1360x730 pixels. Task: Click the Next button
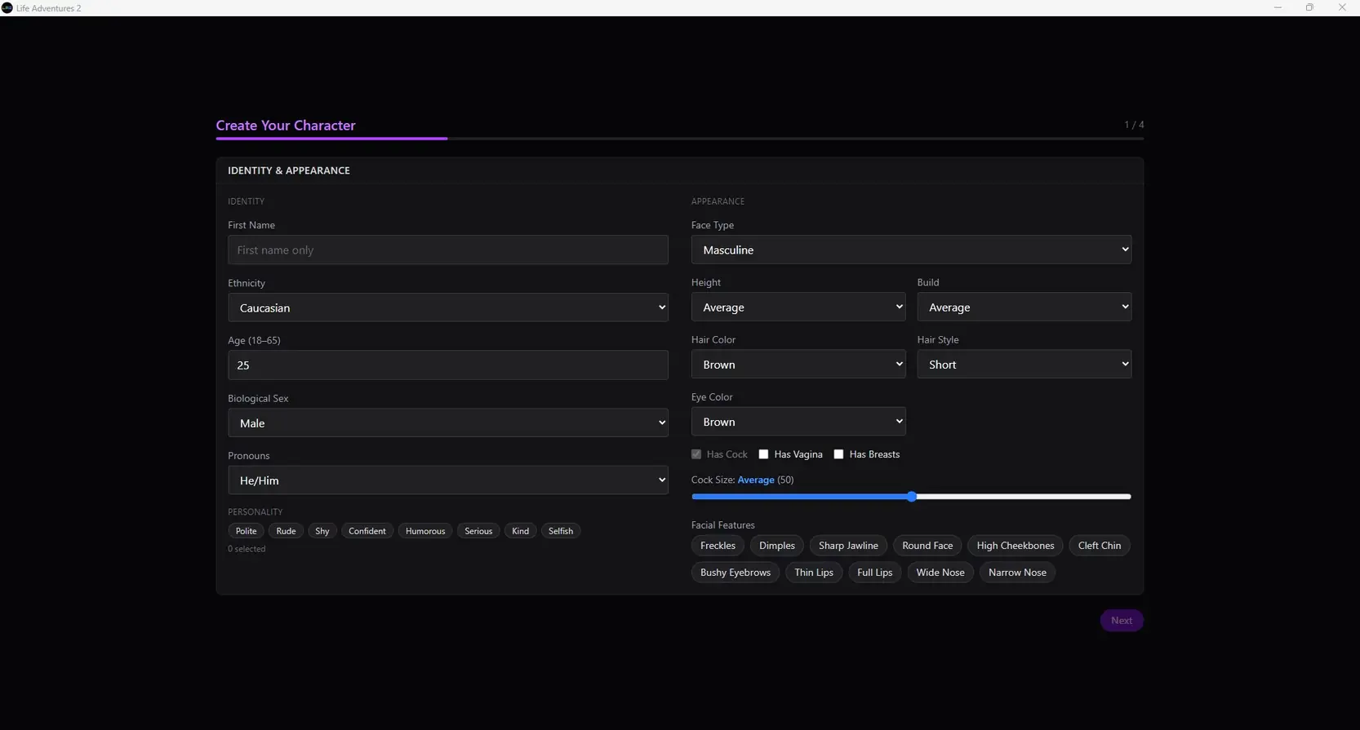[x=1121, y=621]
